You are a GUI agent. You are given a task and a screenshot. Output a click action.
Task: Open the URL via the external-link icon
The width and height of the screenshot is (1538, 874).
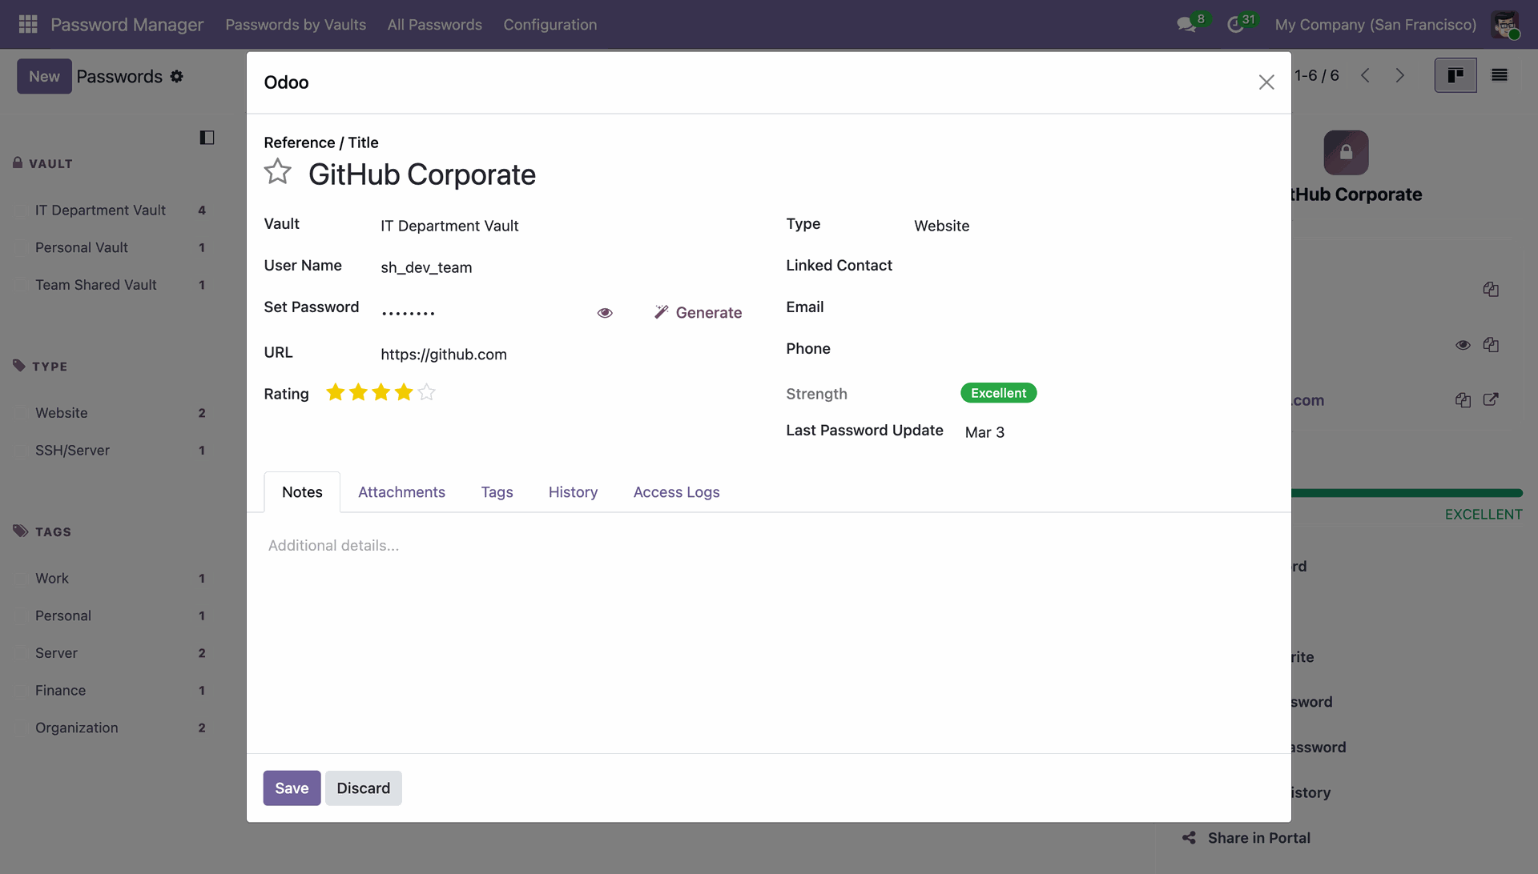[x=1491, y=399]
